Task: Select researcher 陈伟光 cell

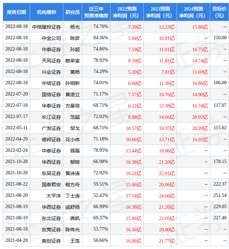Action: (x=73, y=230)
